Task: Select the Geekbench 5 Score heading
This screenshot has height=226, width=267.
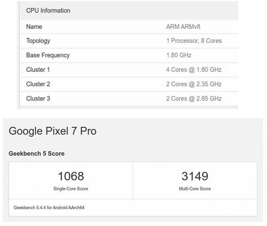Action: pos(36,154)
